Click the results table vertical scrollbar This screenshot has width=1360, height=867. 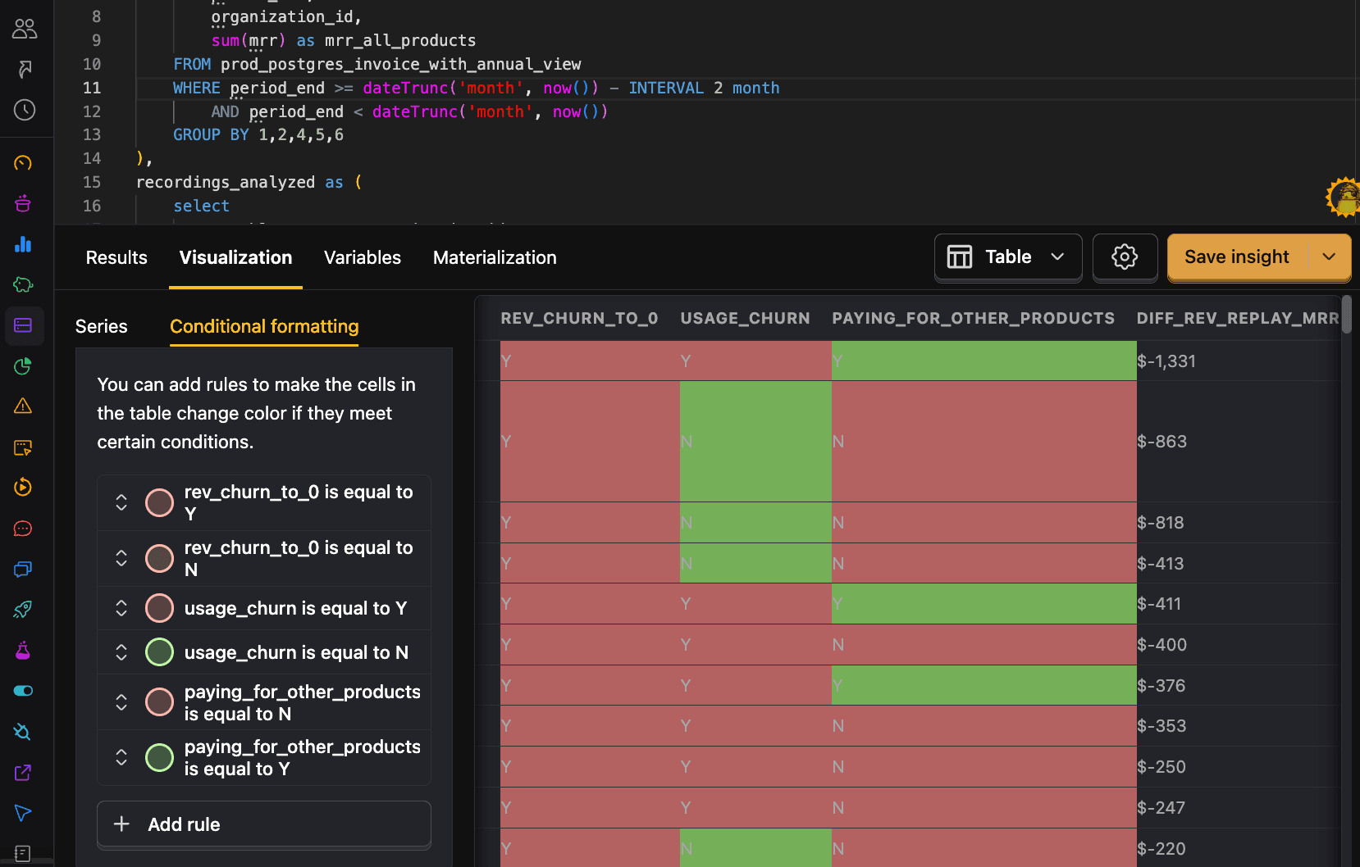(x=1347, y=315)
